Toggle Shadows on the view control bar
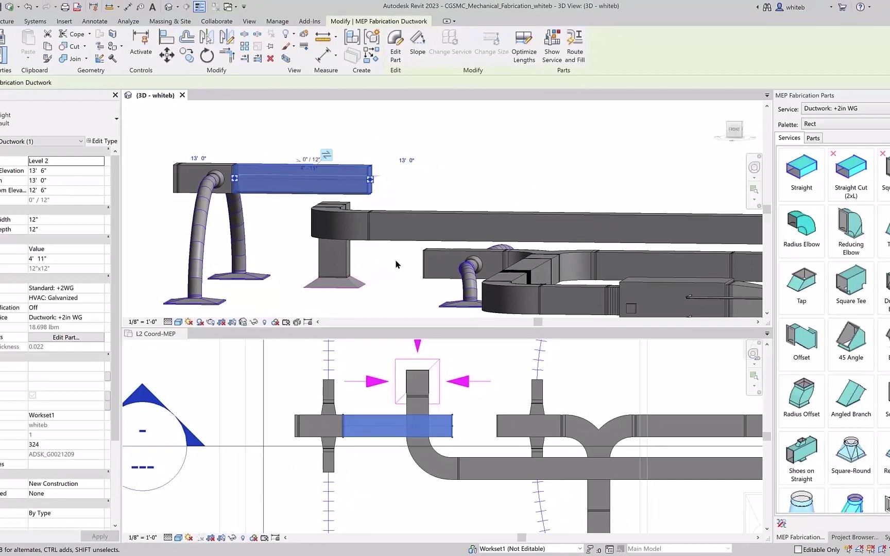890x556 pixels. coord(200,321)
